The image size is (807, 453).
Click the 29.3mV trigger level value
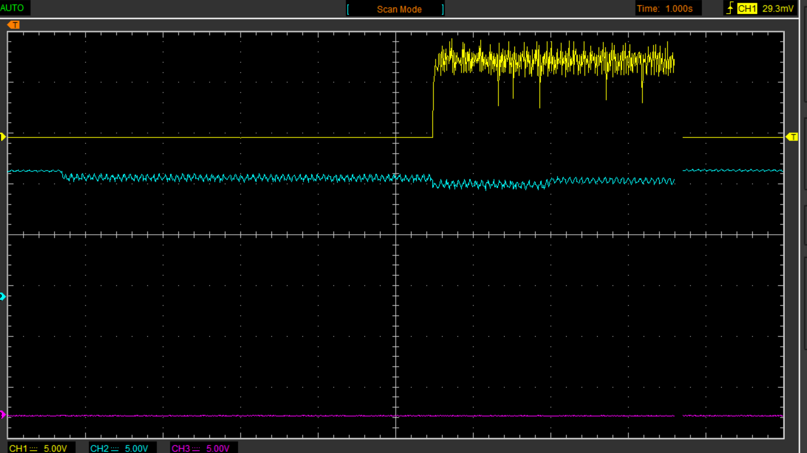click(x=777, y=9)
